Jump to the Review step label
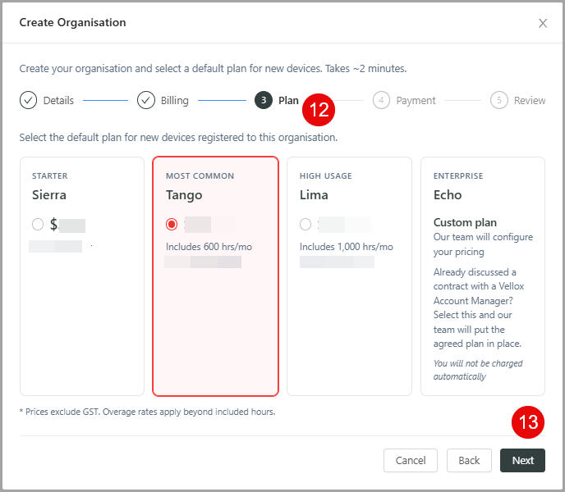The image size is (565, 492). coord(530,100)
